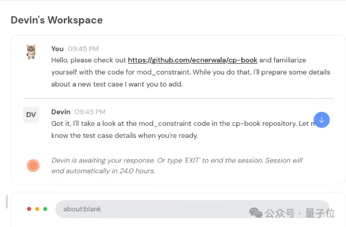Click the Devin's Workspace heading
The height and width of the screenshot is (227, 346).
click(57, 20)
